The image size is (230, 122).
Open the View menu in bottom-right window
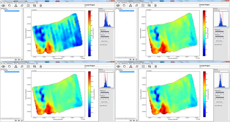coord(120,64)
